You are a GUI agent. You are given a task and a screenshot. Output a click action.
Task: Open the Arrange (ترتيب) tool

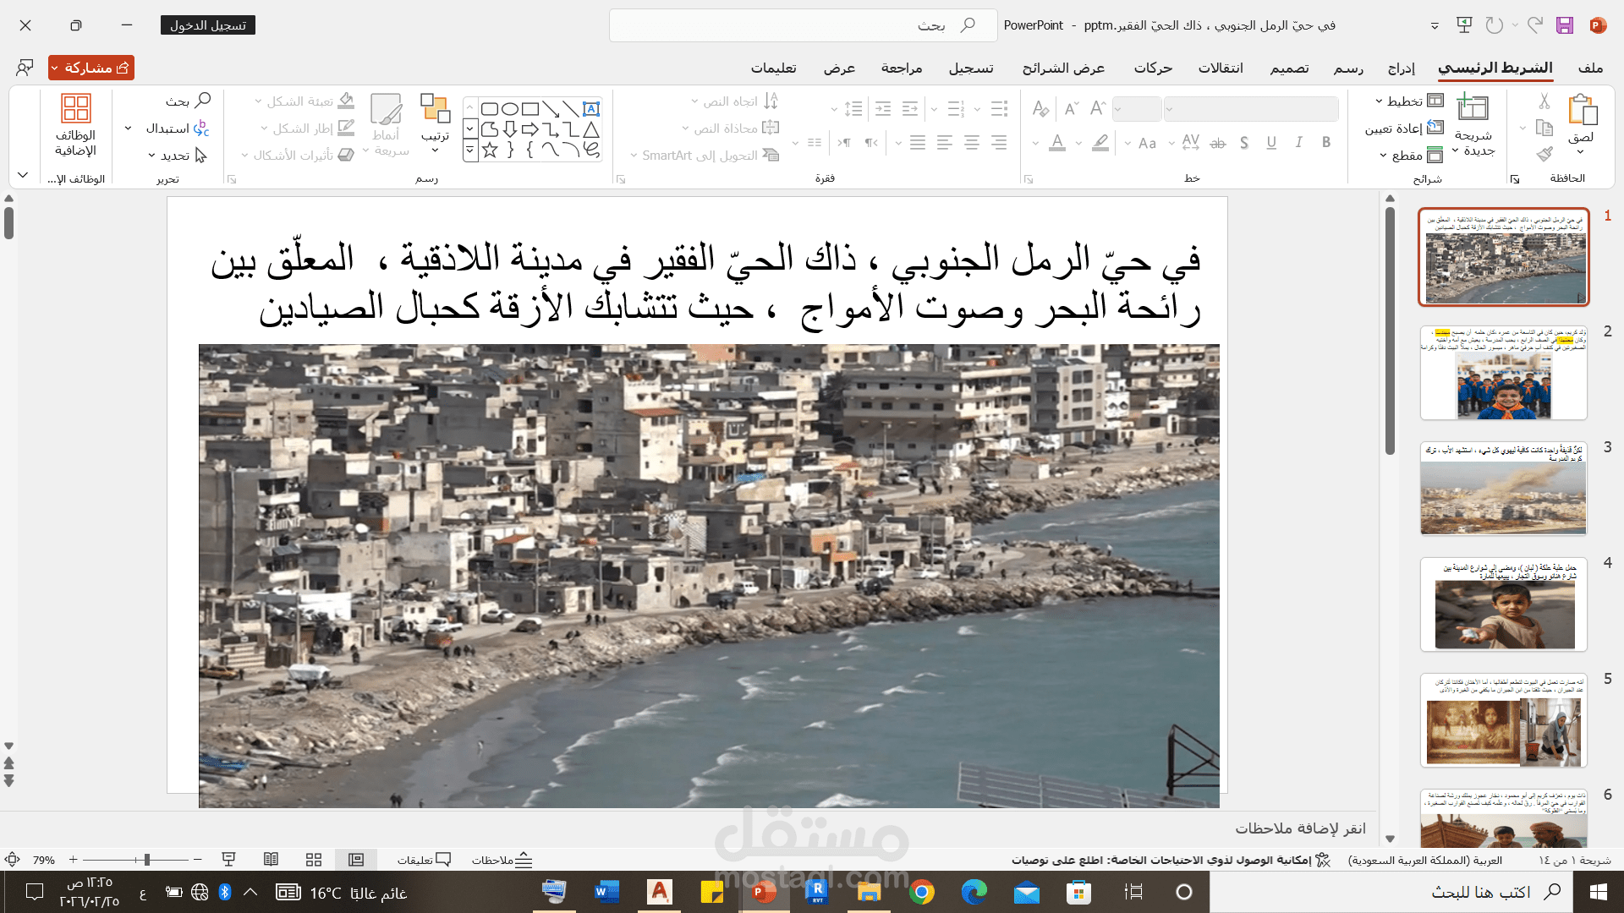[x=435, y=118]
